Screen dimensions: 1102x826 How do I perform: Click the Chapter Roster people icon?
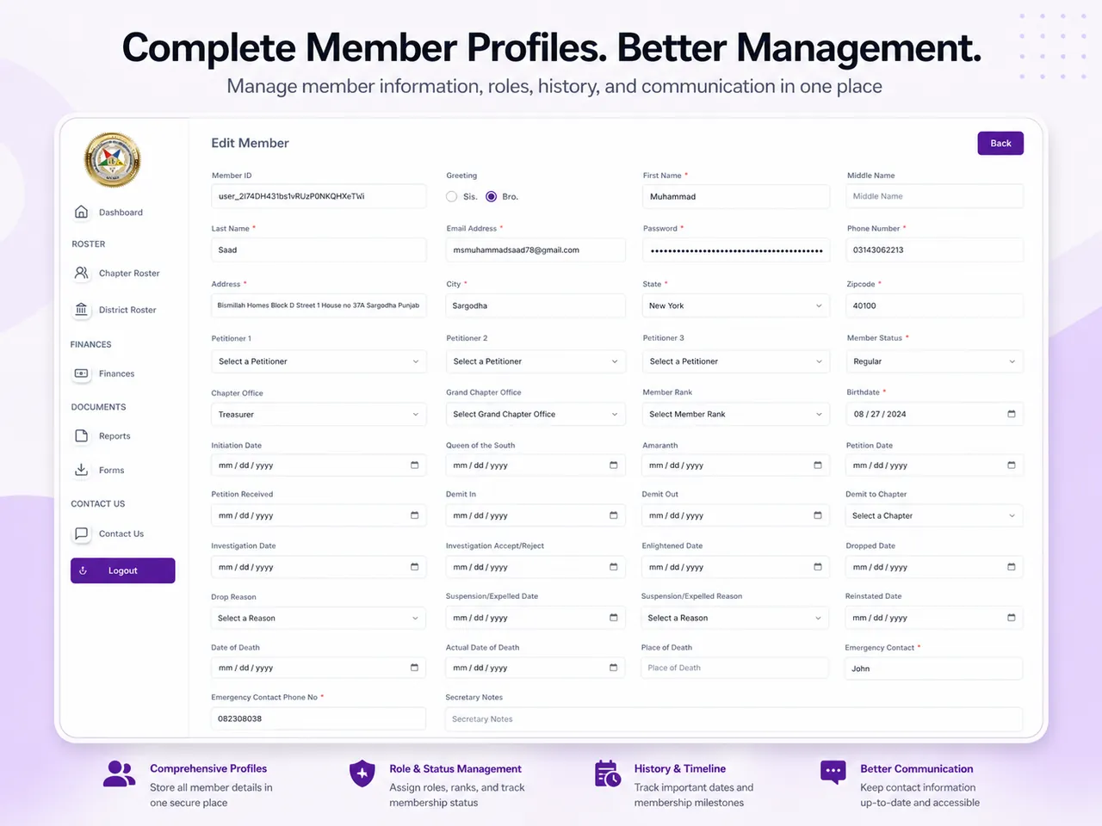pyautogui.click(x=81, y=273)
